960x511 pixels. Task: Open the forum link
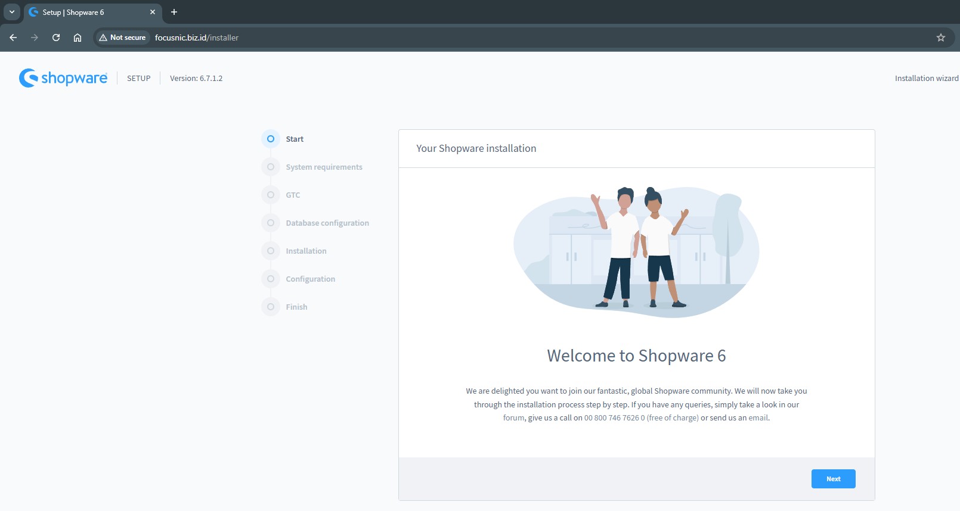513,418
